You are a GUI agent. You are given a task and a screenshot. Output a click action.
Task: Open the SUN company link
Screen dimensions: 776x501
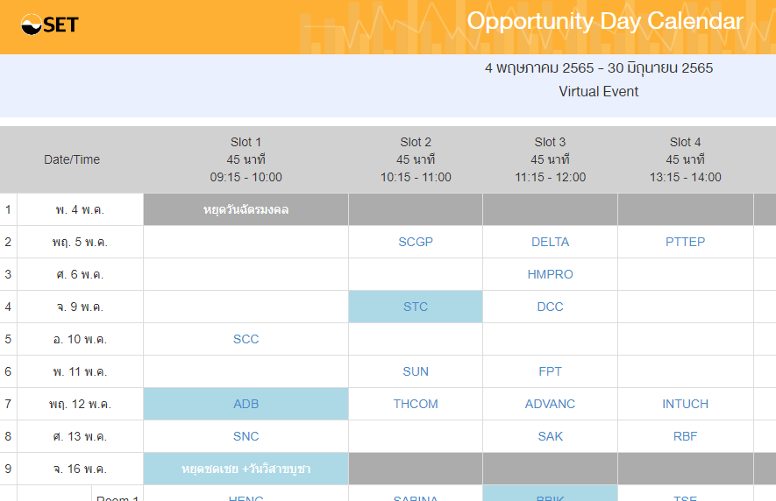pos(416,371)
